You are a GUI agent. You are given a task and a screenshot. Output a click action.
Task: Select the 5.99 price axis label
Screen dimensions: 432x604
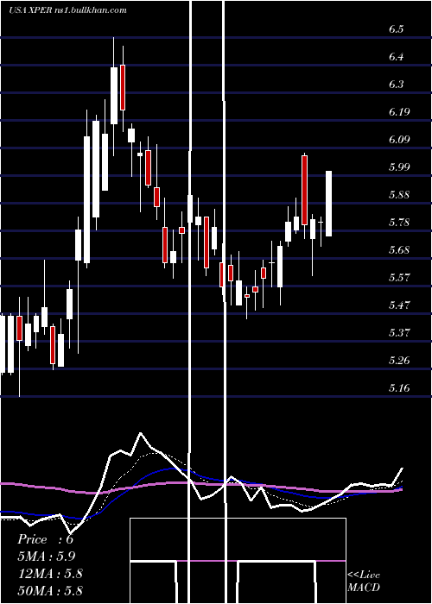(x=399, y=167)
